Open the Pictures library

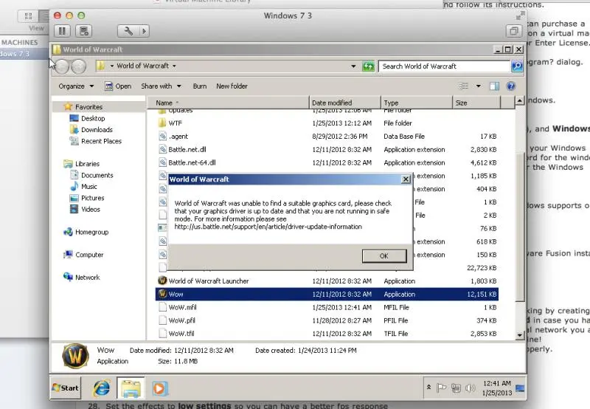[93, 198]
